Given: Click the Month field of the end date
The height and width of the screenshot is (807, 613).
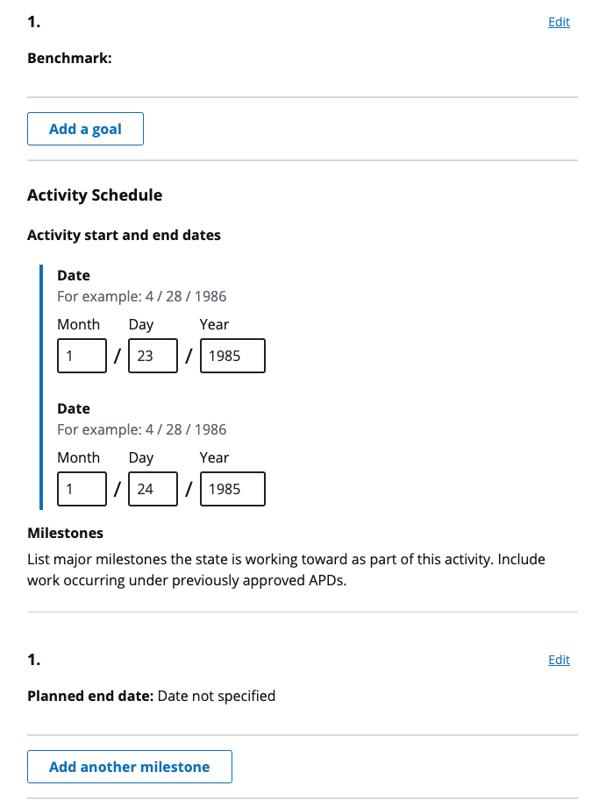Looking at the screenshot, I should point(82,489).
